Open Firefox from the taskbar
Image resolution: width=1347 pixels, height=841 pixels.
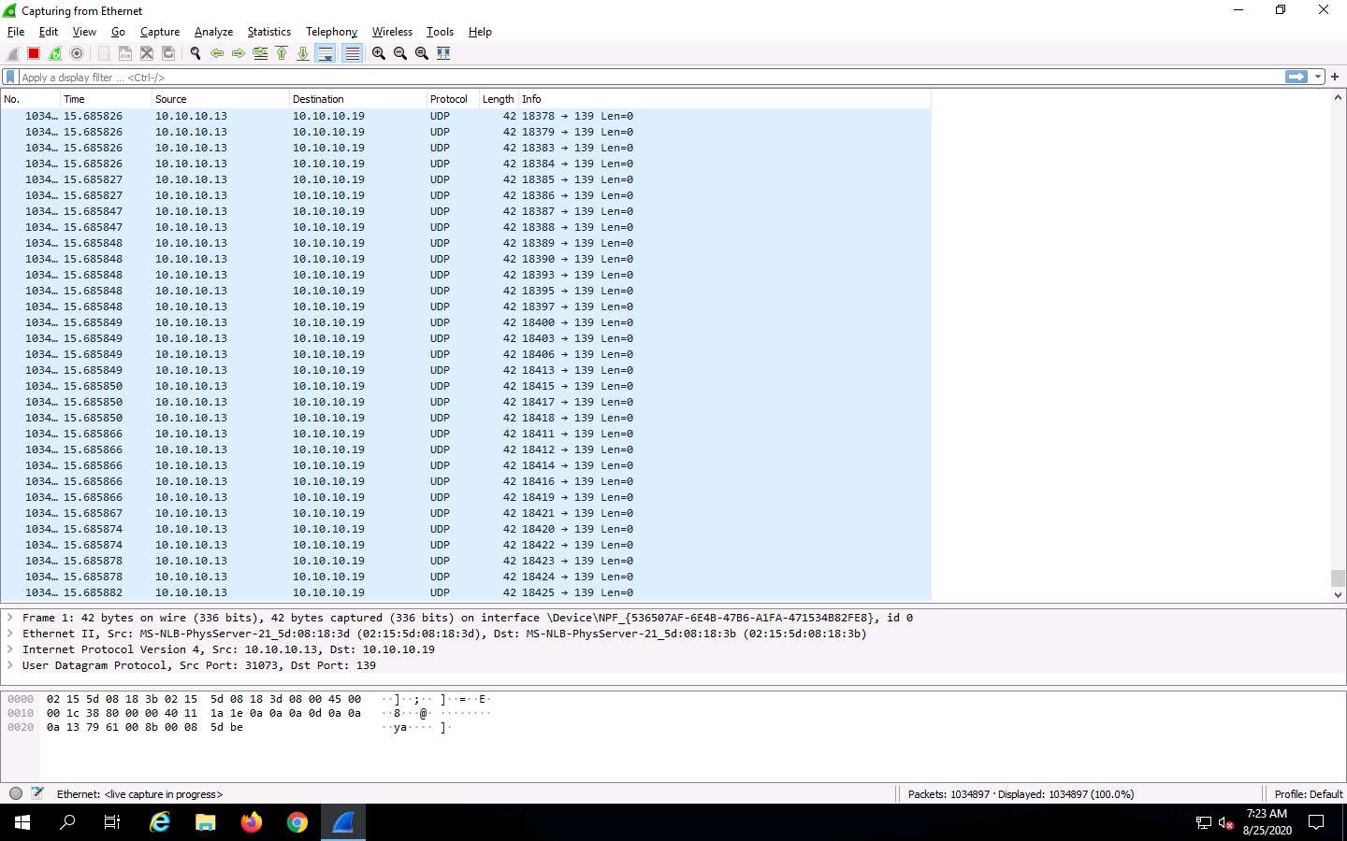point(252,822)
